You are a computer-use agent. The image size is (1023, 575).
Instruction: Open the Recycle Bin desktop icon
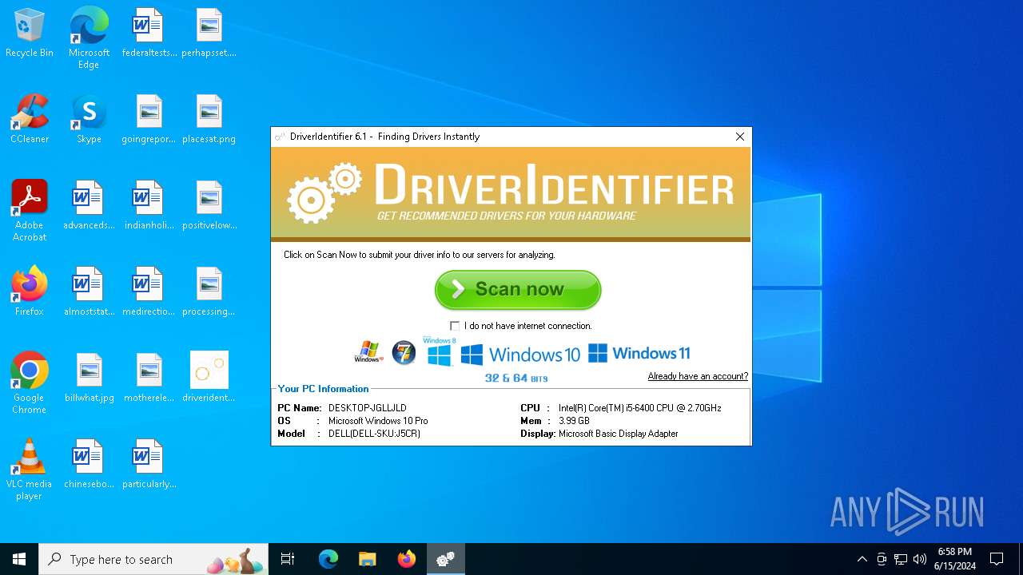pos(30,34)
